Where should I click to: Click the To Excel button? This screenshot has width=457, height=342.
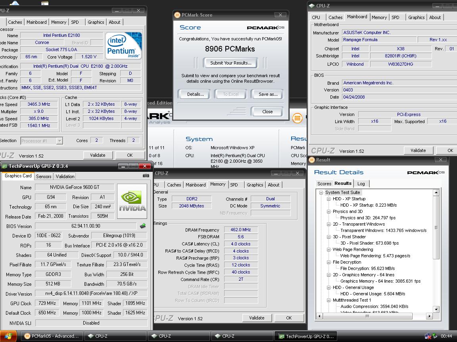(x=231, y=94)
